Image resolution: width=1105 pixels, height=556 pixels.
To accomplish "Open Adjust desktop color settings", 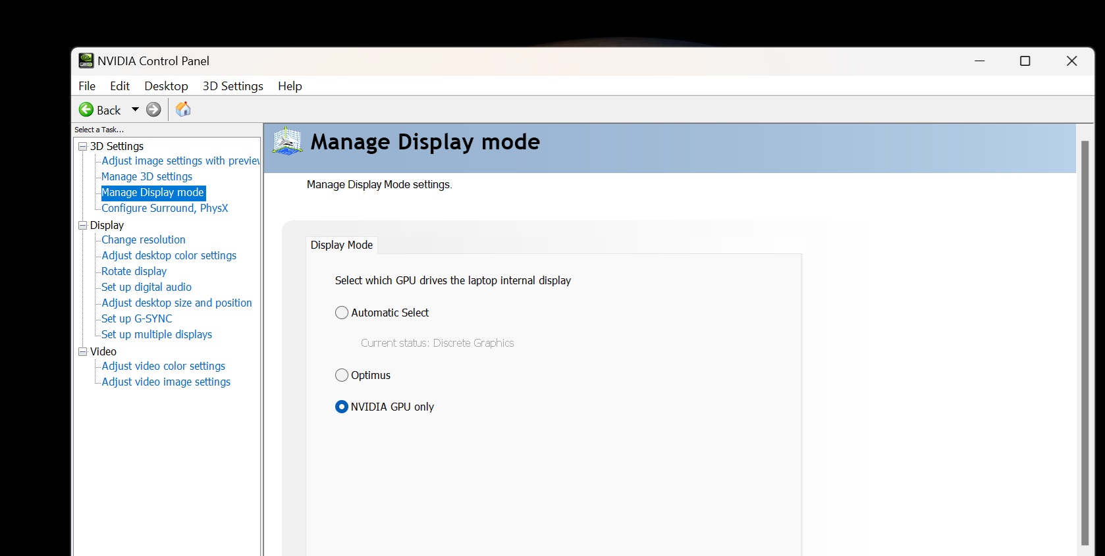I will pos(169,255).
